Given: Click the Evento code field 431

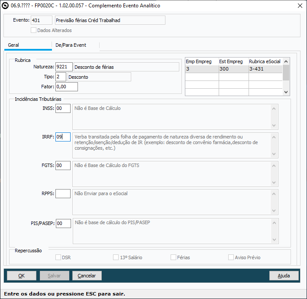Looking at the screenshot, I should click(42, 20).
